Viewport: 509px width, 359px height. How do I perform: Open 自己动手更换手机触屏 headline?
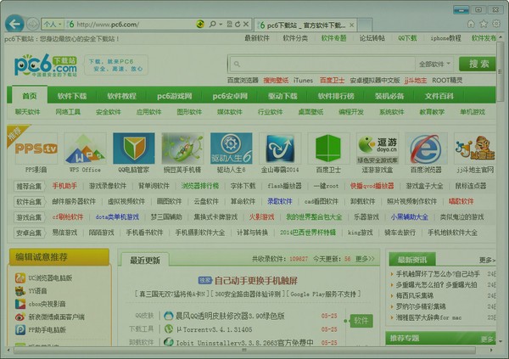(x=256, y=280)
